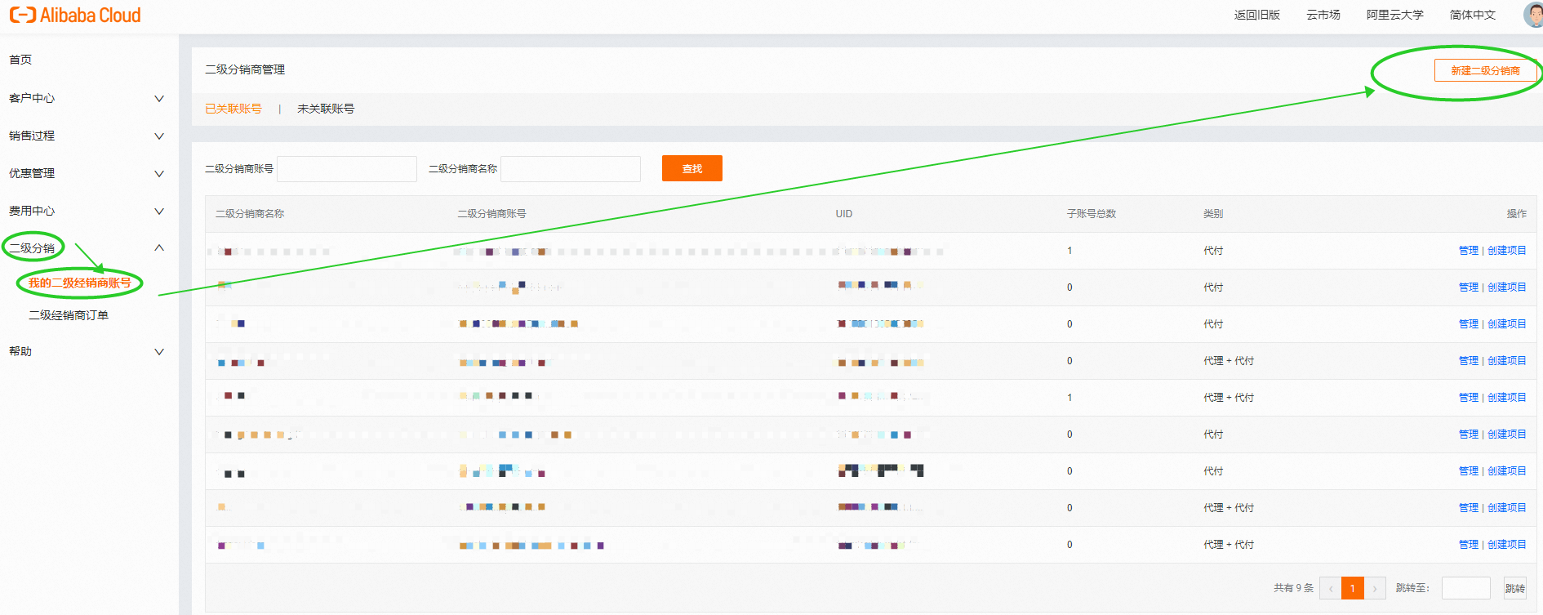Click 创建项目 in the last table row
Screen dimensions: 1543x615
pyautogui.click(x=1507, y=545)
